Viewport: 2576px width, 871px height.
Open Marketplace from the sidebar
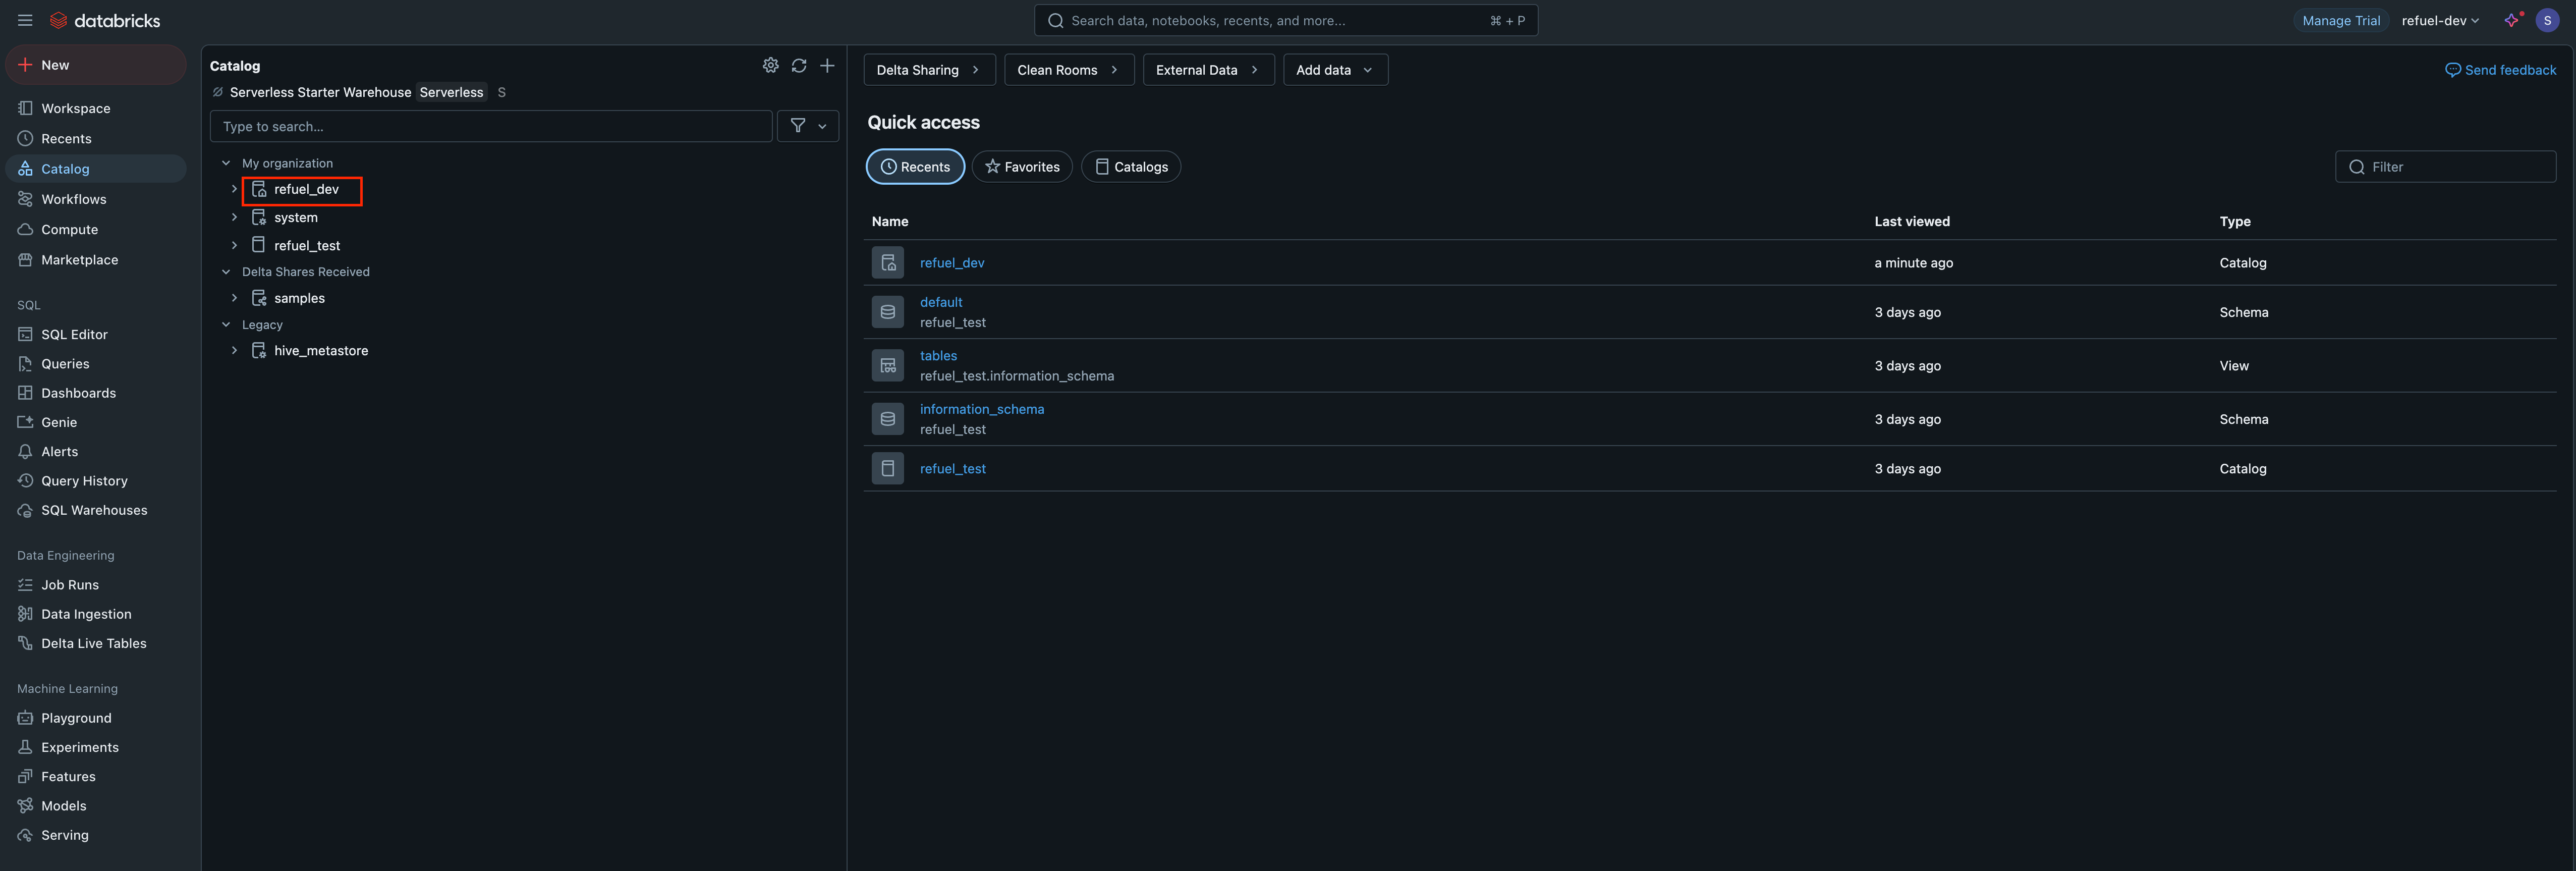(79, 260)
